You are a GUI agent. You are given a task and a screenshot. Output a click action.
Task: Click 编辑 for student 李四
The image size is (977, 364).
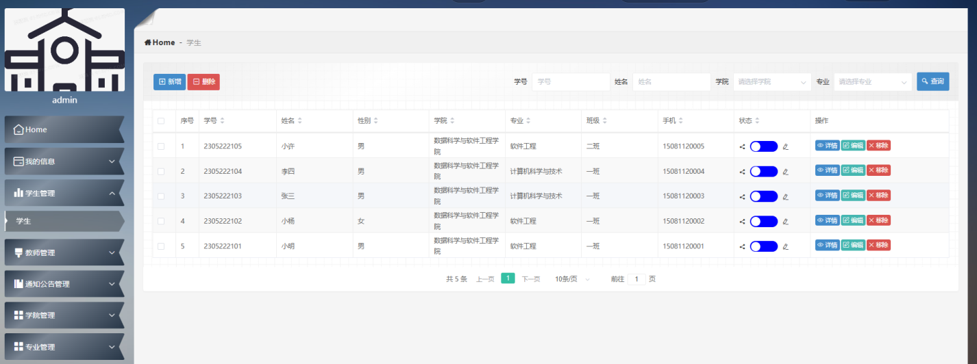coord(853,170)
